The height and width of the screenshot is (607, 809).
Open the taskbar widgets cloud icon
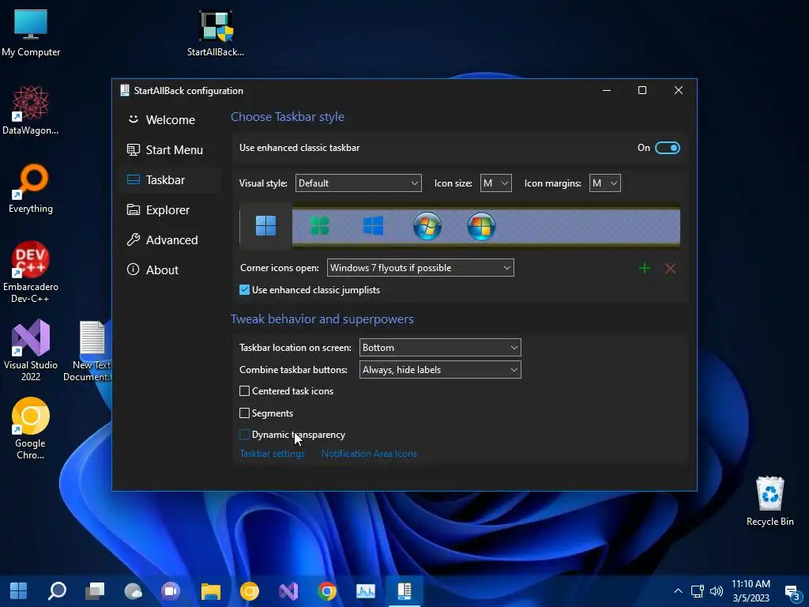(x=133, y=591)
